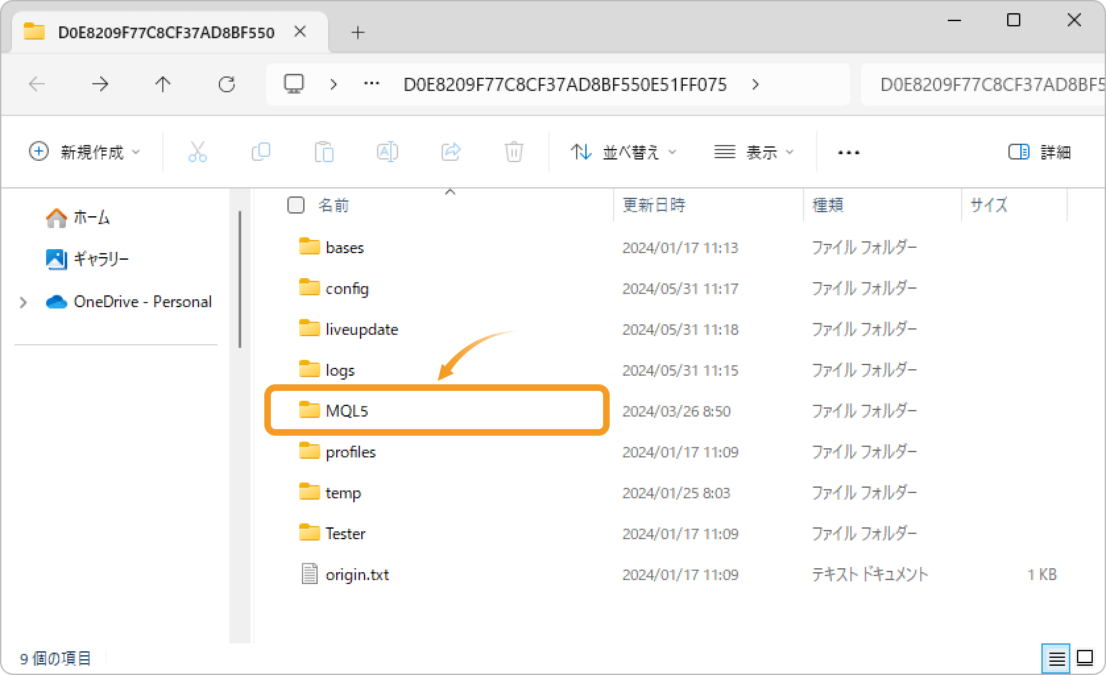The height and width of the screenshot is (675, 1106).
Task: Click the Paste clipboard icon
Action: 324,152
